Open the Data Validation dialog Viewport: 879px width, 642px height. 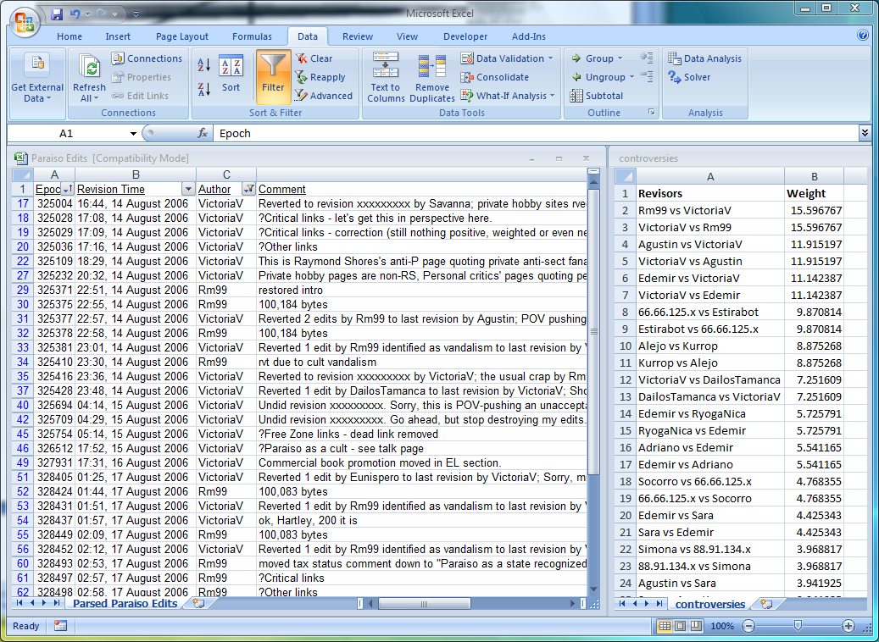click(x=503, y=58)
